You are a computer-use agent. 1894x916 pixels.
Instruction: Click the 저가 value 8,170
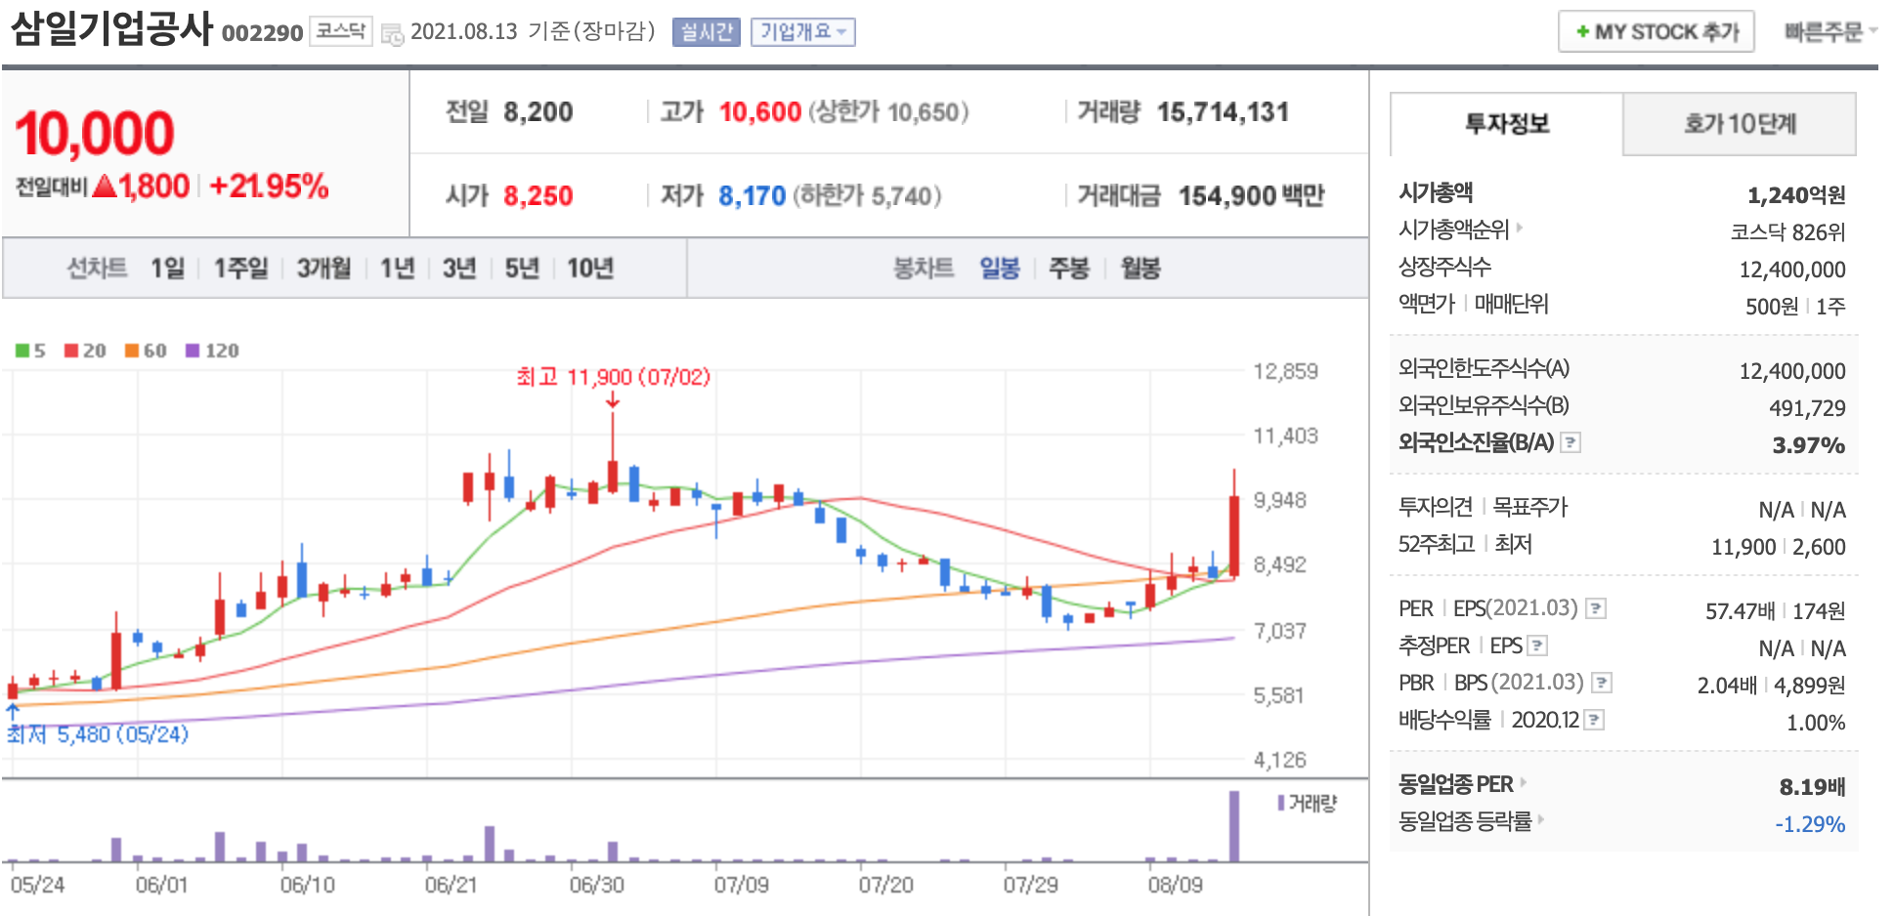752,196
